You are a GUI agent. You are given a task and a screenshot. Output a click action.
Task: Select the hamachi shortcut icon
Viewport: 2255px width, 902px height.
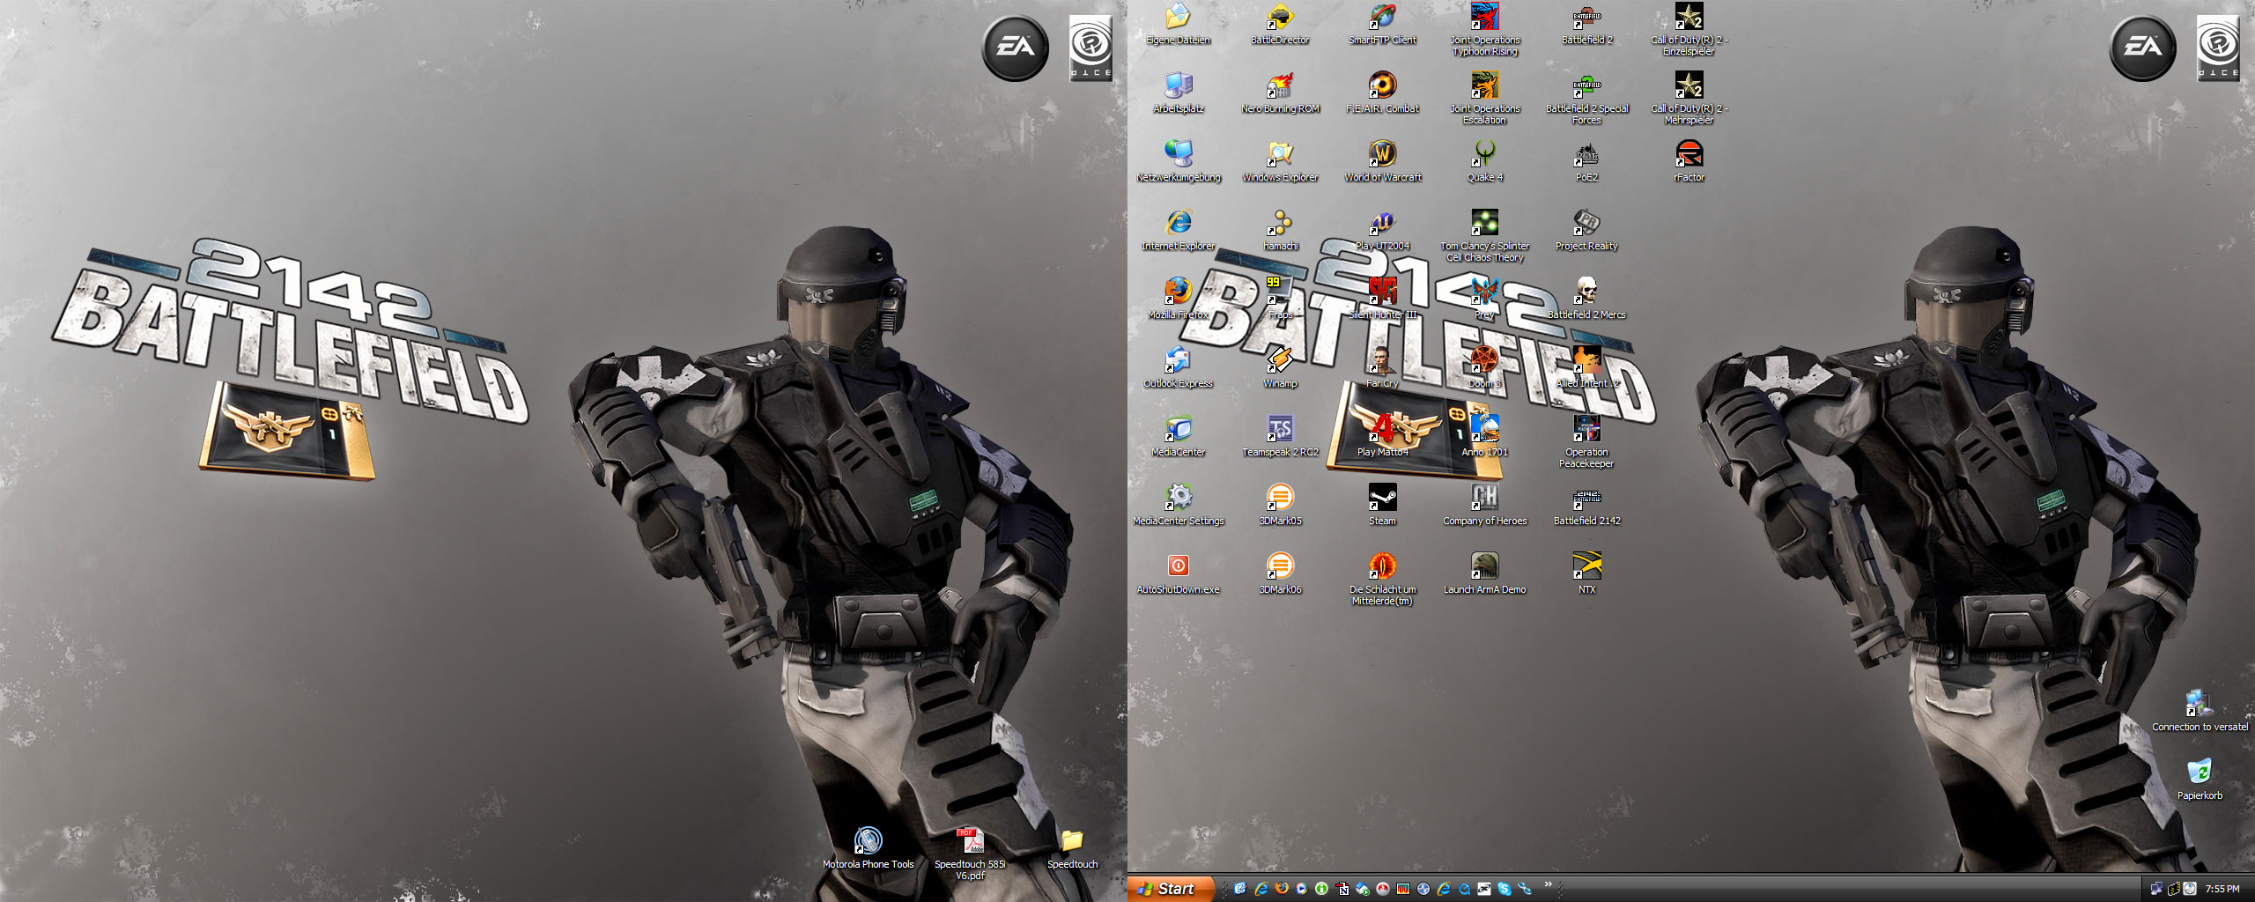pyautogui.click(x=1280, y=230)
